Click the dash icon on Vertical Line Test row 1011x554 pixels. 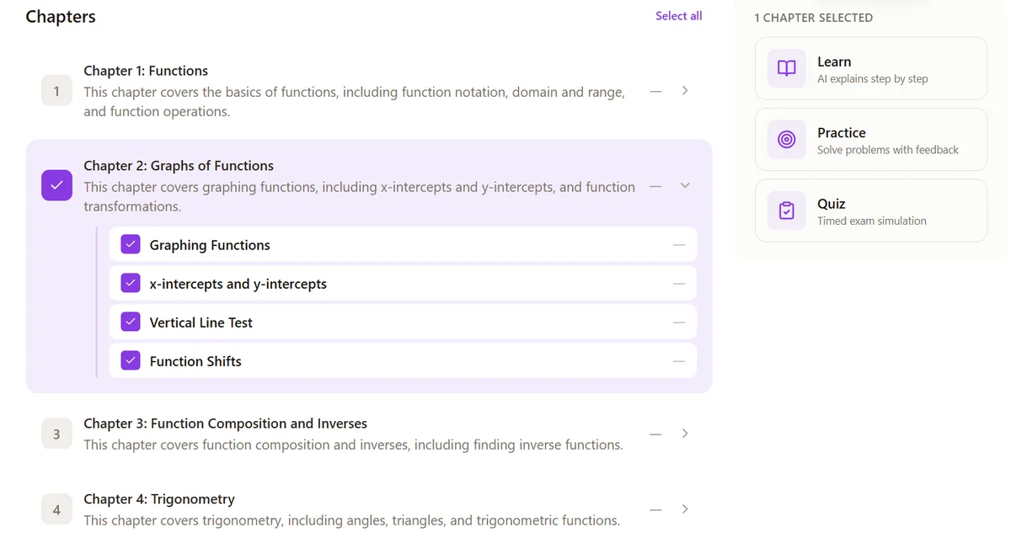click(679, 322)
